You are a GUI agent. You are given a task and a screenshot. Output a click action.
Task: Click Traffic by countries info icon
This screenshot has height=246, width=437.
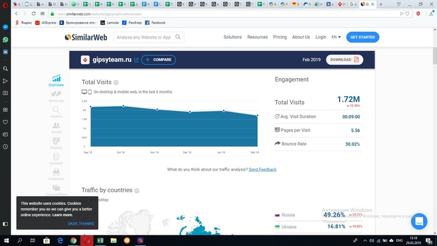click(137, 190)
